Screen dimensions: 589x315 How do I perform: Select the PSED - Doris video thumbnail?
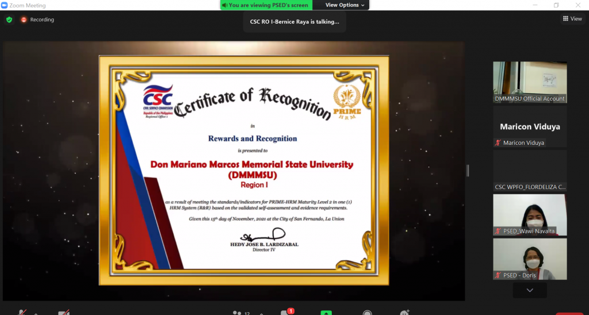tap(530, 259)
